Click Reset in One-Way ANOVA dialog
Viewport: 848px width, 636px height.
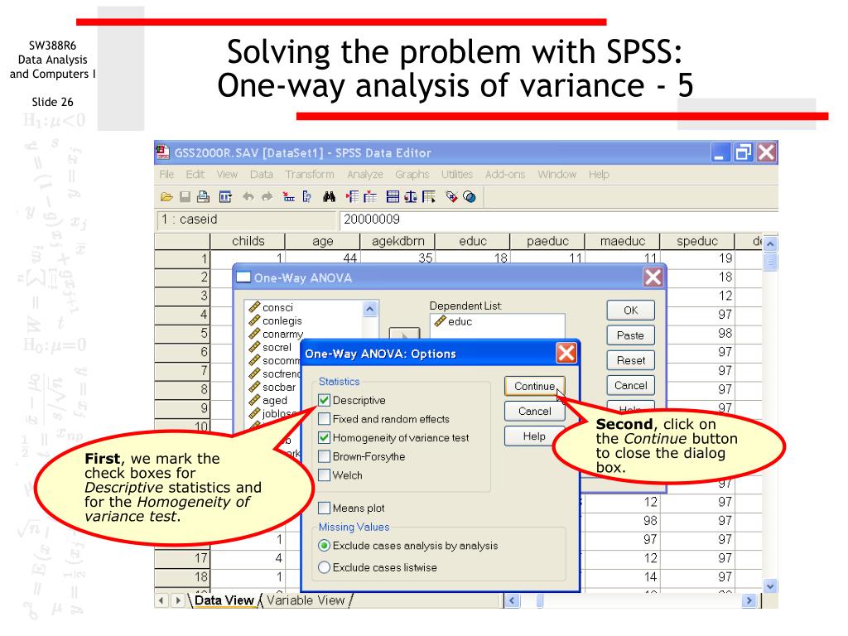pyautogui.click(x=630, y=360)
